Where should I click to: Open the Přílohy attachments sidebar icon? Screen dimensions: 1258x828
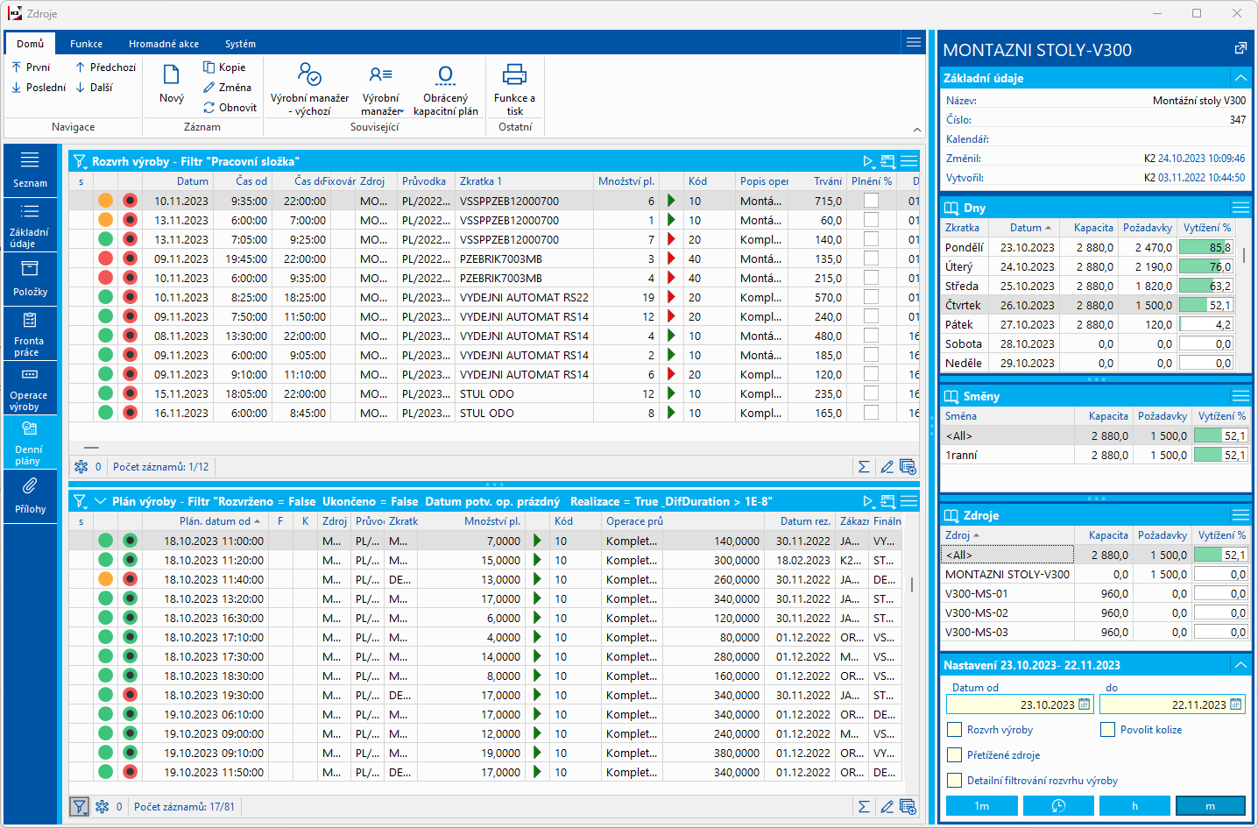pyautogui.click(x=30, y=486)
